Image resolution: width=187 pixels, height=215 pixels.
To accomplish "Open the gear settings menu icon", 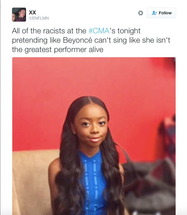I will [x=140, y=13].
